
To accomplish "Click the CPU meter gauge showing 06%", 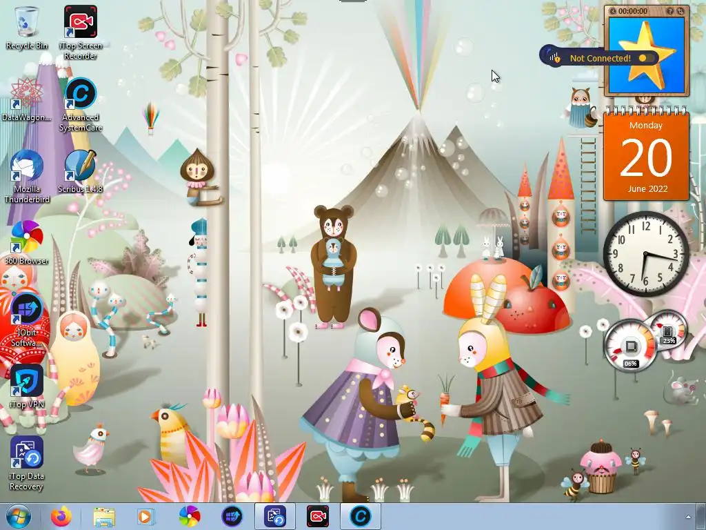I will click(x=630, y=346).
